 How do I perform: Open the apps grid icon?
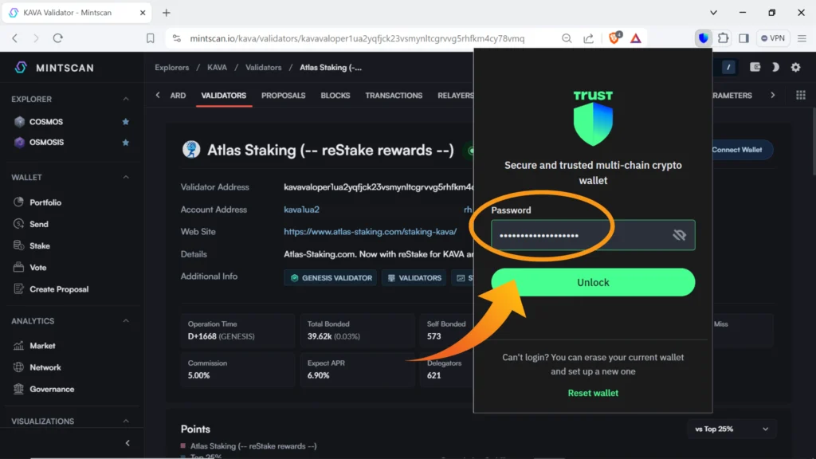tap(801, 96)
